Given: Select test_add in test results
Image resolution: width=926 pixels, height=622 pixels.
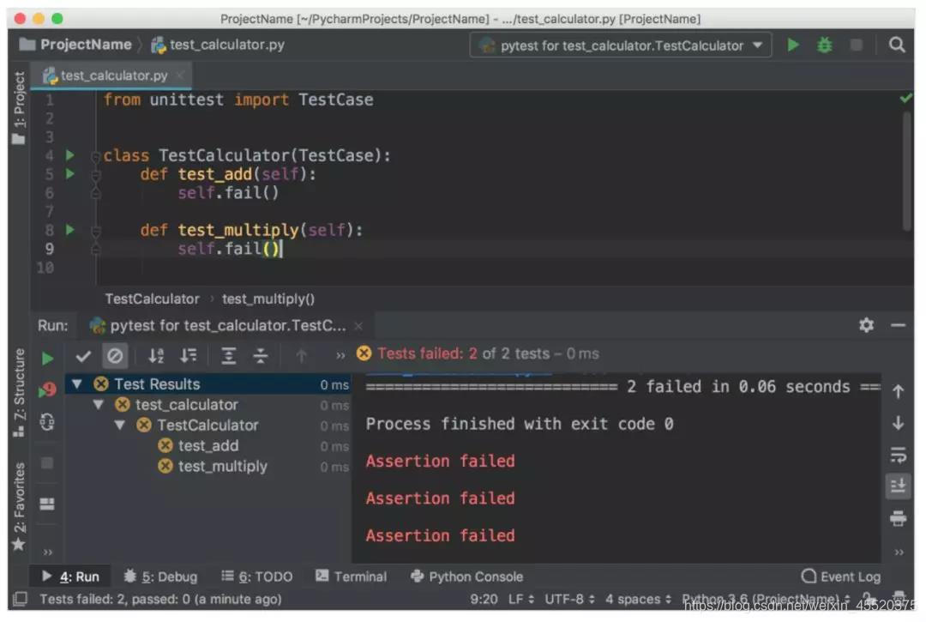Looking at the screenshot, I should pyautogui.click(x=208, y=446).
